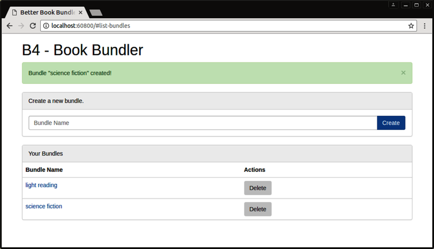The width and height of the screenshot is (434, 249).
Task: Focus the Bundle Name input field
Action: coord(203,123)
